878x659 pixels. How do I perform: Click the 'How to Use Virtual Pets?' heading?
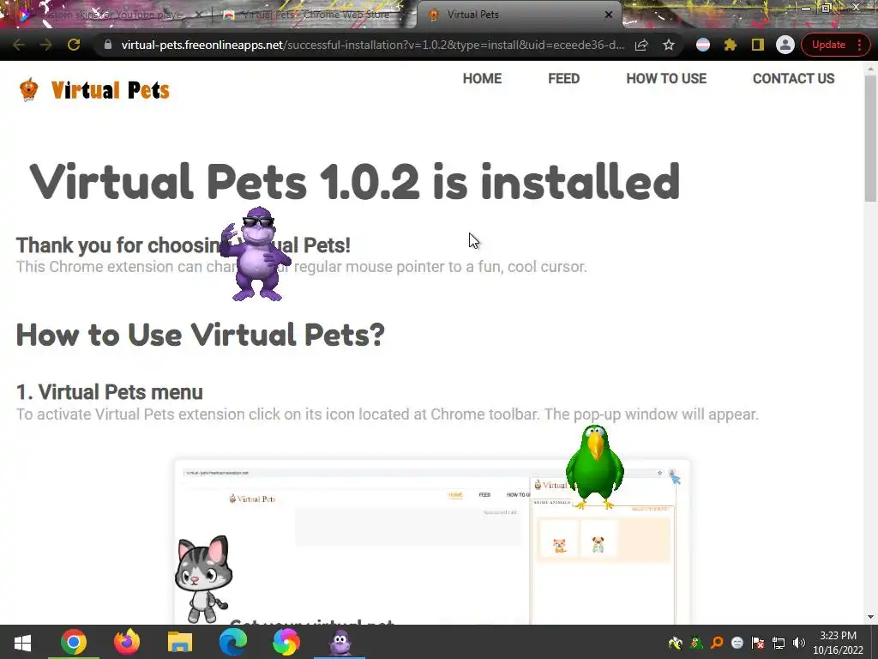[201, 335]
